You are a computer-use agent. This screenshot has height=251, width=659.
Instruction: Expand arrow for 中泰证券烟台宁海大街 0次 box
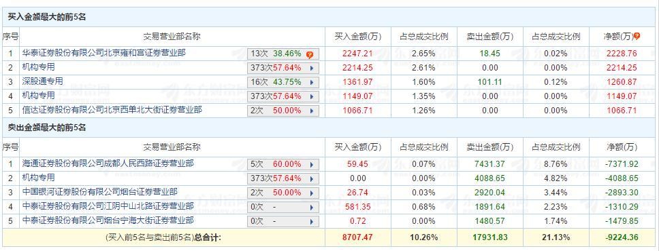point(311,221)
